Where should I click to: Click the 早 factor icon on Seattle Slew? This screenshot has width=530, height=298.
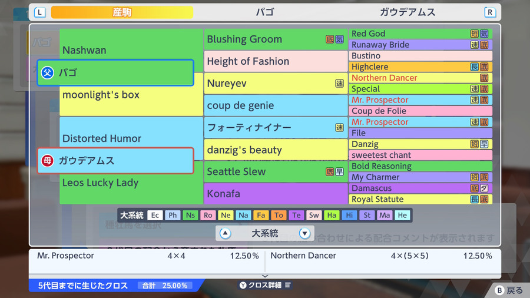(x=339, y=171)
